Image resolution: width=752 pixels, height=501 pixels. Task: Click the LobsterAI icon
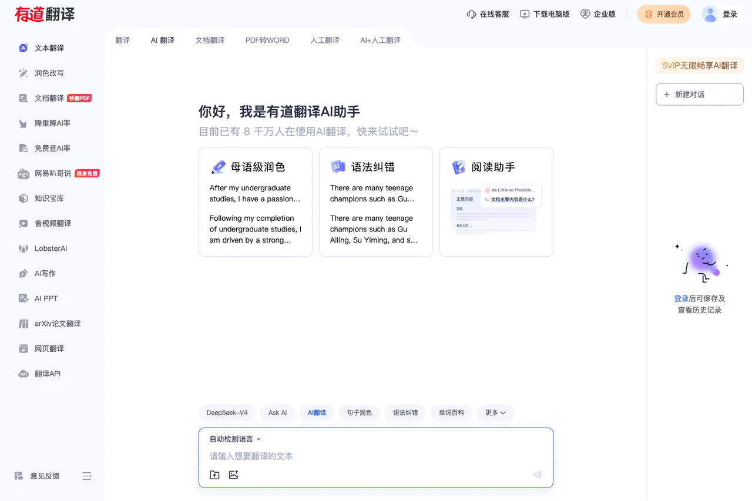(23, 248)
